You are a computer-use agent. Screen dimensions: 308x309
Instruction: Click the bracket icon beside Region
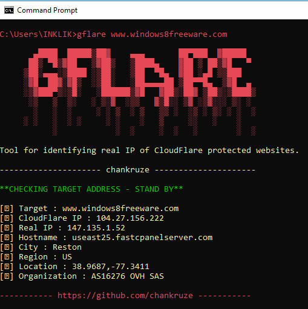click(x=7, y=257)
